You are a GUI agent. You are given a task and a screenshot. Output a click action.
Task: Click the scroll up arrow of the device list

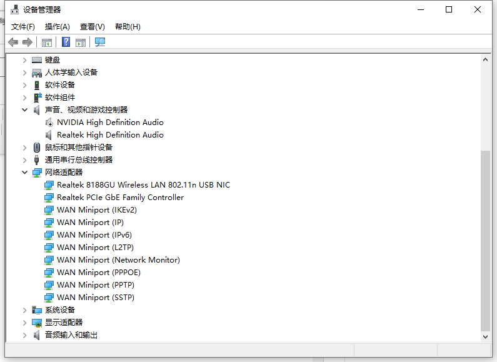(485, 59)
